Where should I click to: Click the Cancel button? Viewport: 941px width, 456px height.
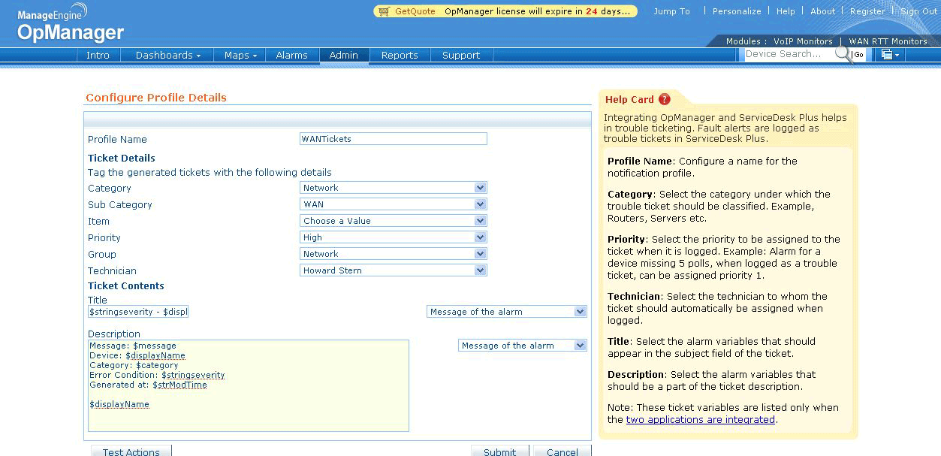tap(562, 451)
